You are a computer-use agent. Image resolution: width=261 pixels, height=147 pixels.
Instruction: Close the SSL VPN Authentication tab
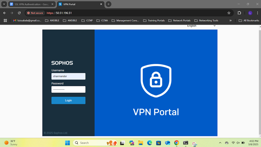(52, 4)
